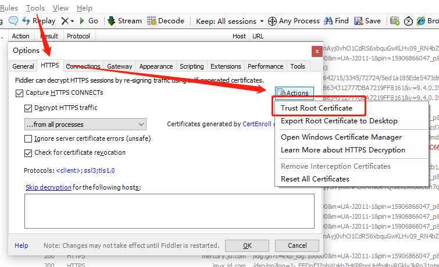Screen dimensions: 439x267
Task: Open the Tools tab in Options
Action: [298, 66]
